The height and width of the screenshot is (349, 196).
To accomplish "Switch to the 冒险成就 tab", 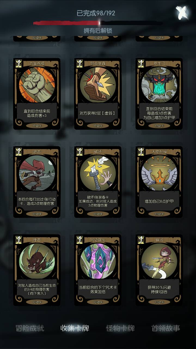I will (x=30, y=328).
